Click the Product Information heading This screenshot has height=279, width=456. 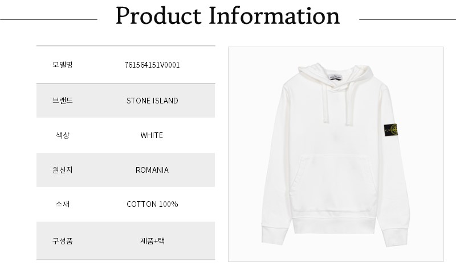coord(227,17)
